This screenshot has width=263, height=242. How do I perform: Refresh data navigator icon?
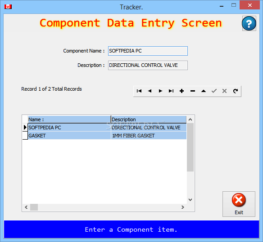pos(236,91)
